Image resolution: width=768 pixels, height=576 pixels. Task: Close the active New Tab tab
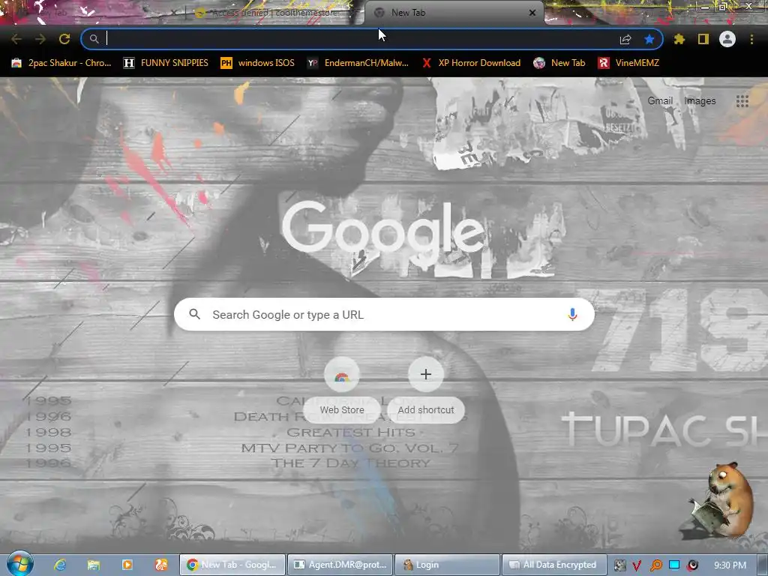(x=532, y=13)
